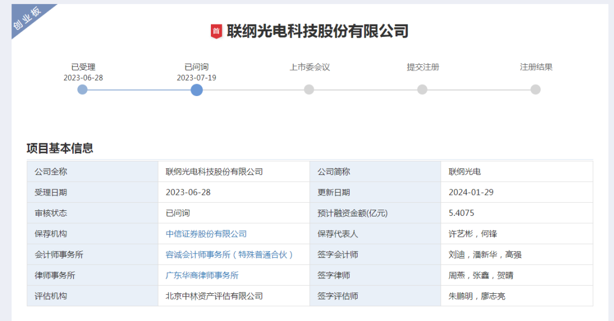This screenshot has width=614, height=321.
Task: Click the 会计师事务所 label cell
Action: (93, 255)
